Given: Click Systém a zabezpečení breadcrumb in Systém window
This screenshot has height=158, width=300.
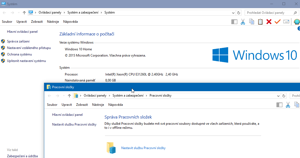Looking at the screenshot, I should coord(83,12).
